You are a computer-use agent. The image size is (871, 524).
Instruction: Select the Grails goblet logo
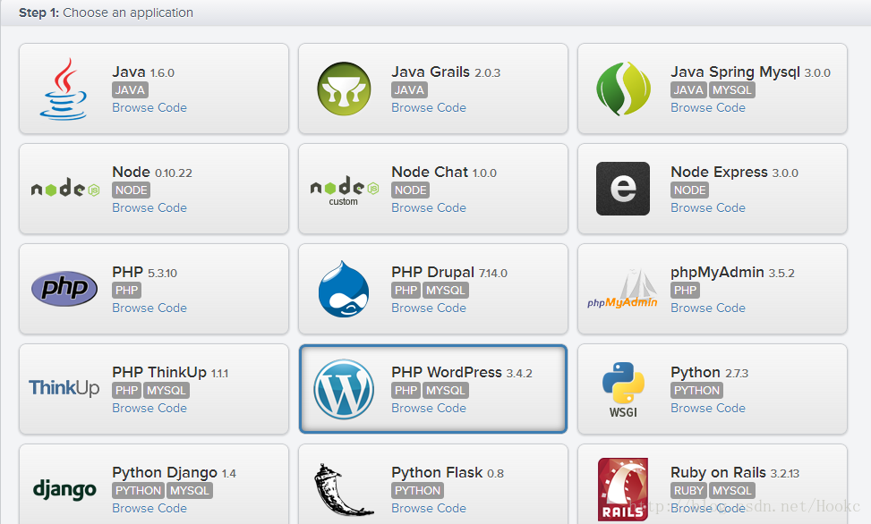click(x=344, y=89)
